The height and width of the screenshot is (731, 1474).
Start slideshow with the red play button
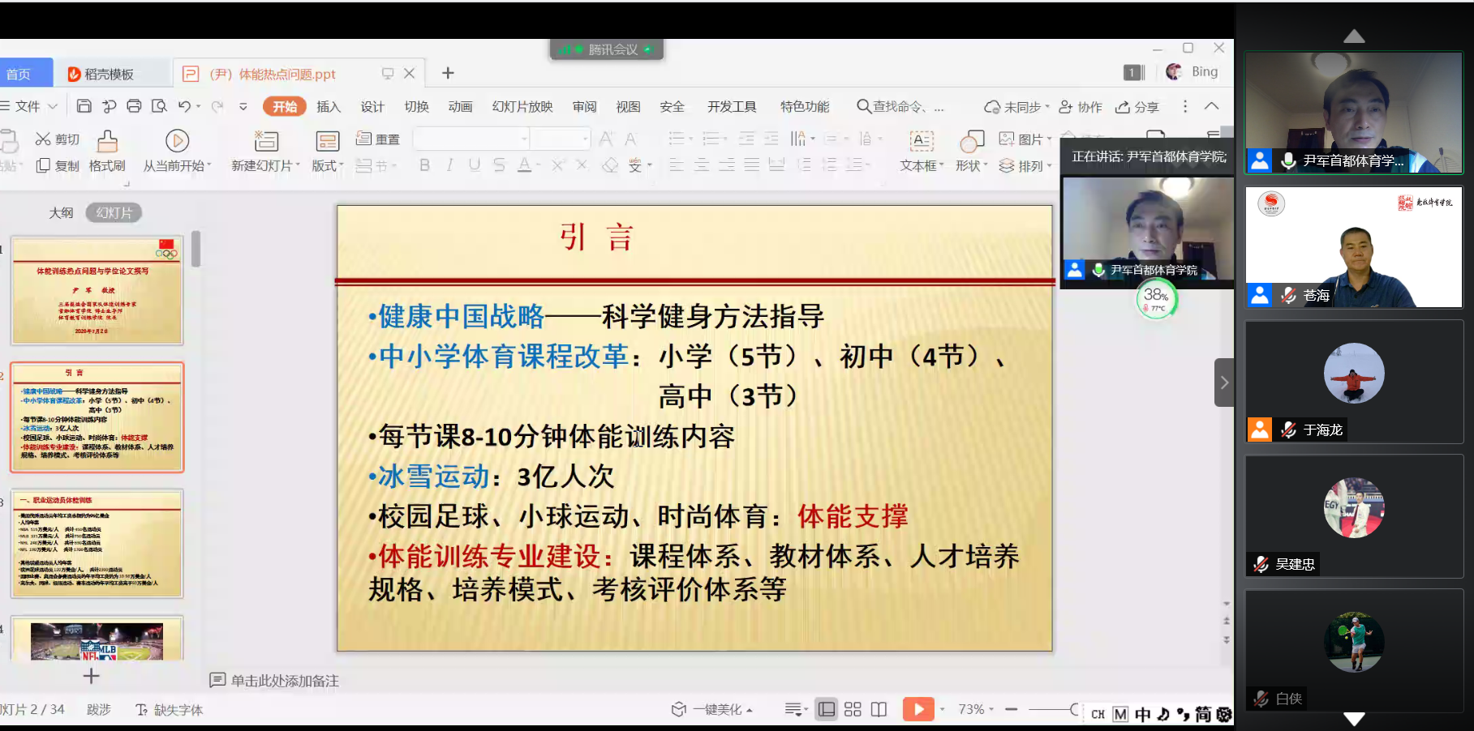(x=917, y=708)
